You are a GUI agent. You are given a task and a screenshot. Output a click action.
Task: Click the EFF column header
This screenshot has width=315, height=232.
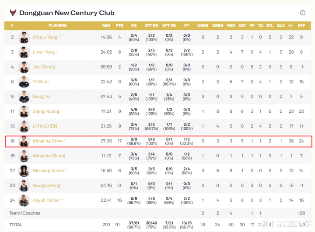tap(301, 26)
